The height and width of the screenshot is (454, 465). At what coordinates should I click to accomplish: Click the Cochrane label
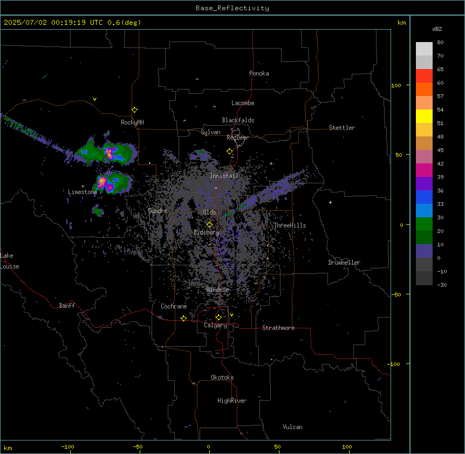coord(174,306)
